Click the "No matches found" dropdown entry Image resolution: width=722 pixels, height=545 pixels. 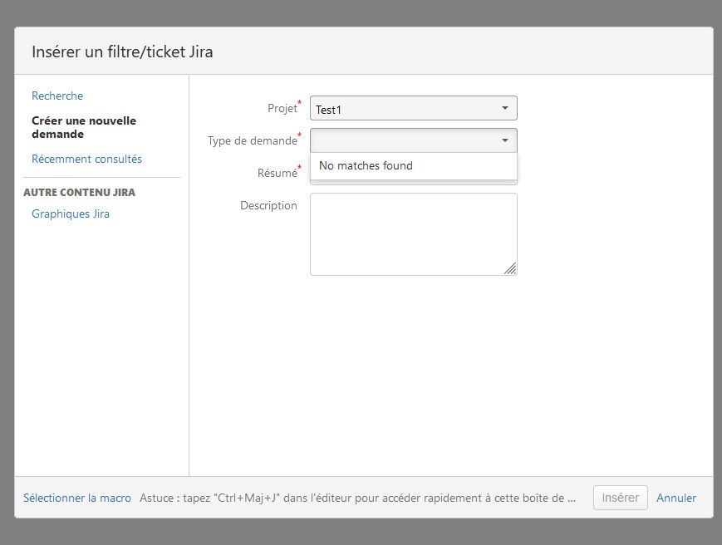(x=366, y=165)
